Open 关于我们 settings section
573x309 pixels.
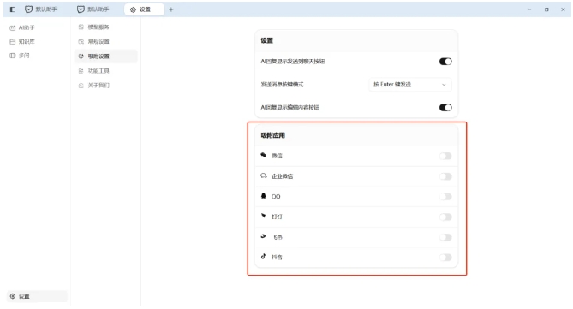coord(94,86)
